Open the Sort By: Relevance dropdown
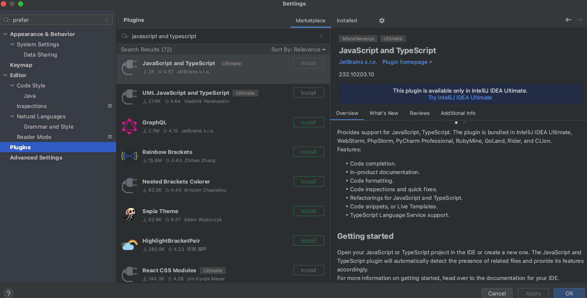The width and height of the screenshot is (587, 298). coord(298,49)
